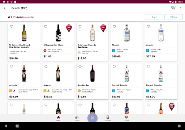Tap the home icon in the breadcrumb

[9, 17]
